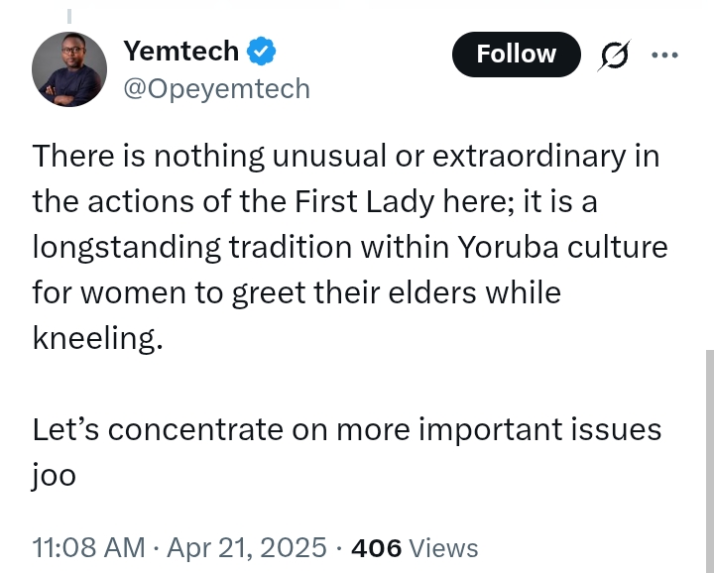Click the thread connector line above avatar

point(69,16)
